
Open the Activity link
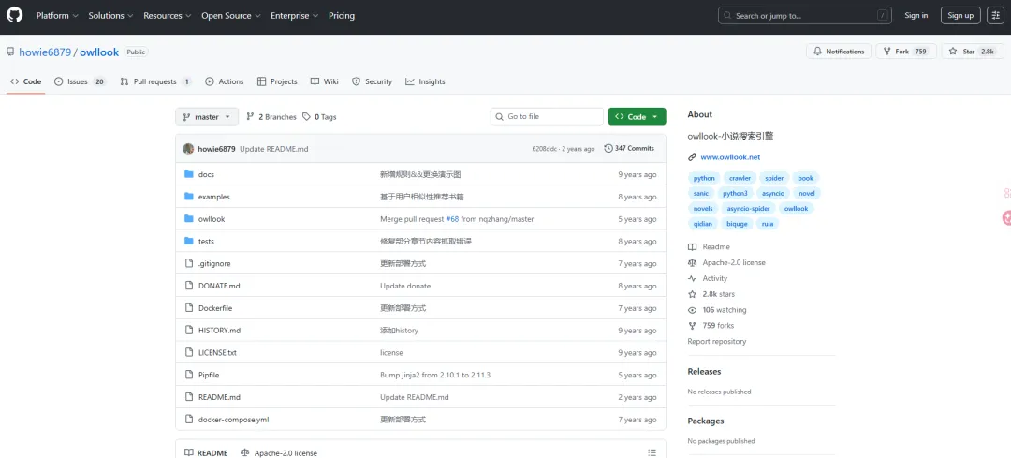click(x=708, y=279)
